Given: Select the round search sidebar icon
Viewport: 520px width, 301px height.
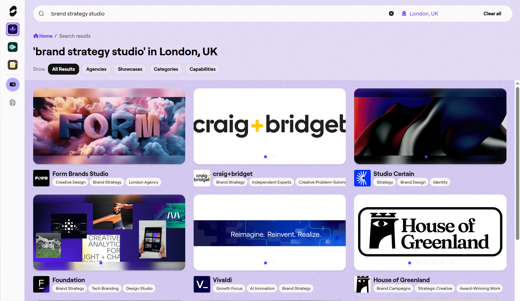Looking at the screenshot, I should 13,85.
